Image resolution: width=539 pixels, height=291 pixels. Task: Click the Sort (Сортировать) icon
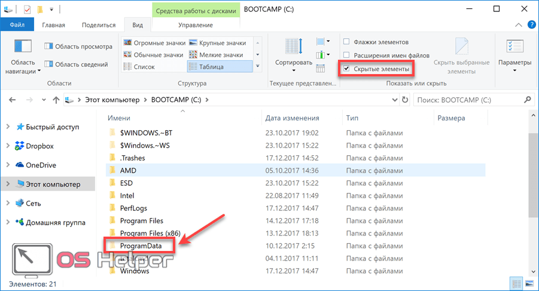tap(293, 49)
